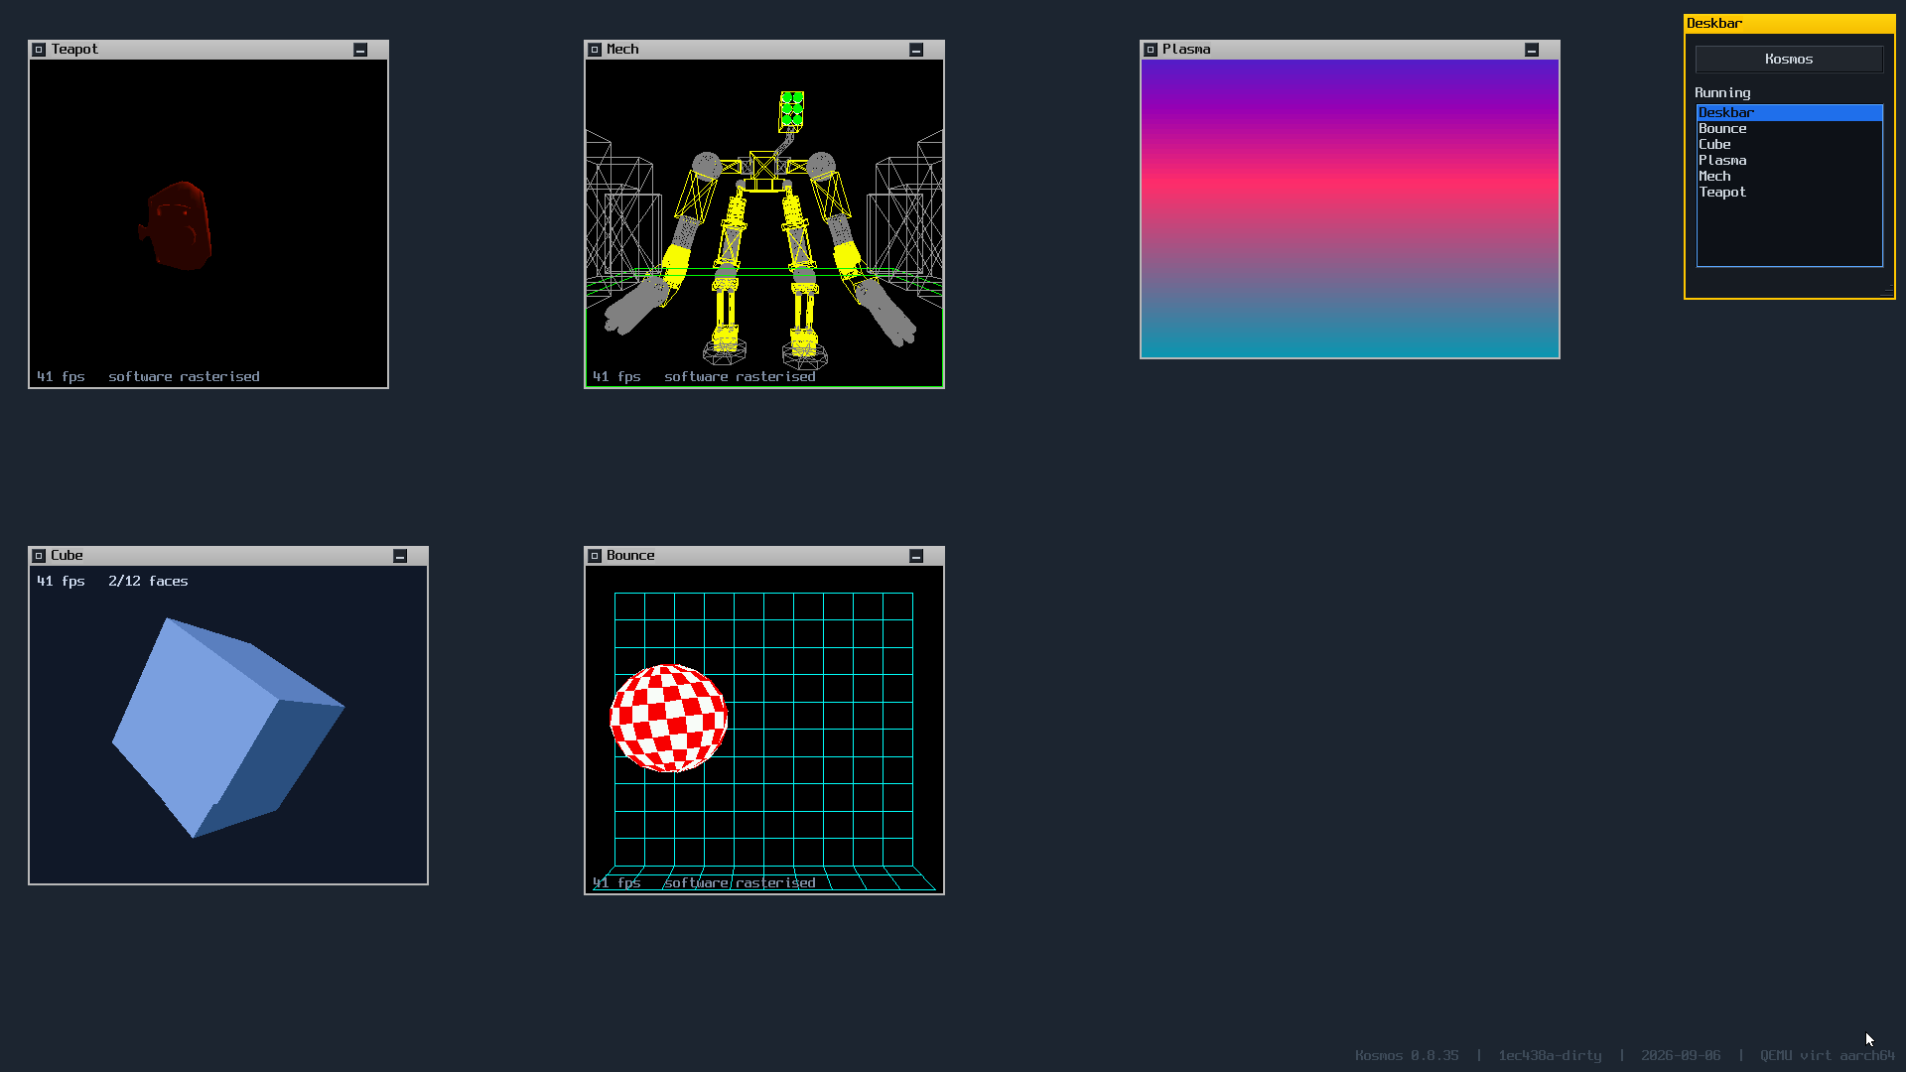Click the "QEMU virt aarch64" status text
Image resolution: width=1906 pixels, height=1072 pixels.
point(1828,1056)
